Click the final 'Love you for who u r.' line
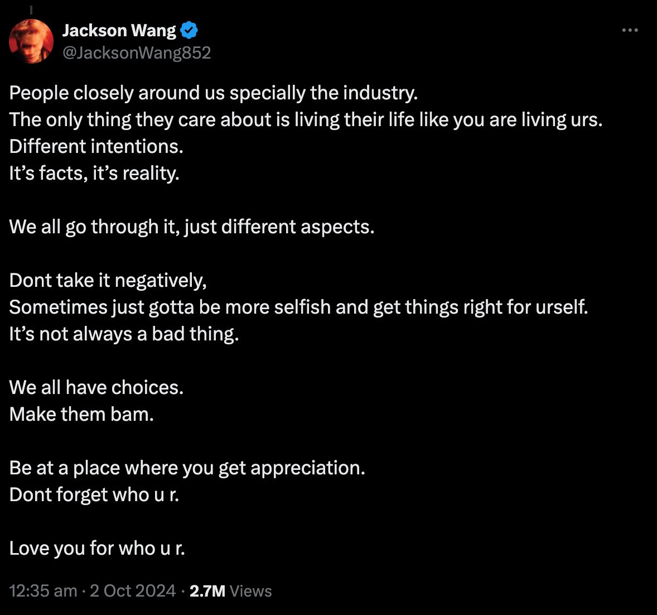This screenshot has height=615, width=657. [x=97, y=548]
